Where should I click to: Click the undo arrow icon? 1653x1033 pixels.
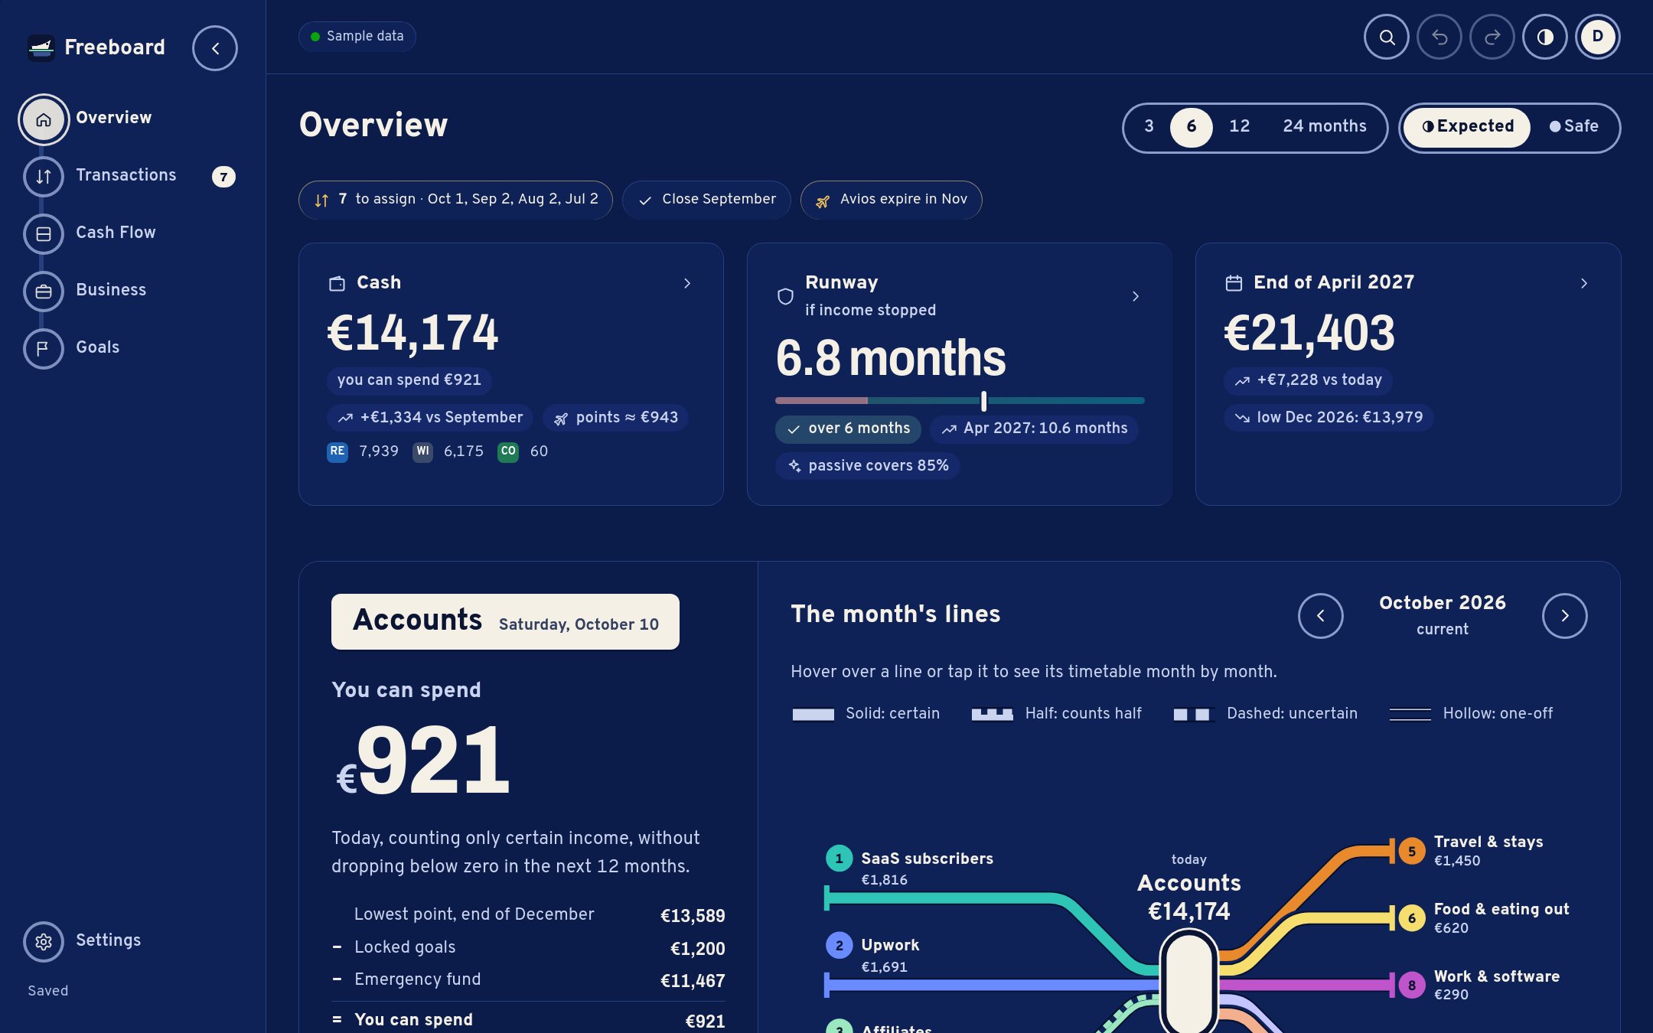point(1439,37)
